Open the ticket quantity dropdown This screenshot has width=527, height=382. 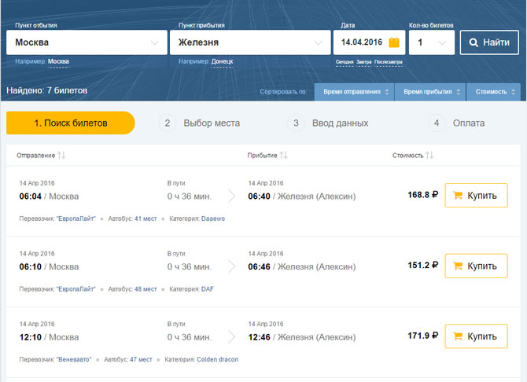tap(443, 43)
